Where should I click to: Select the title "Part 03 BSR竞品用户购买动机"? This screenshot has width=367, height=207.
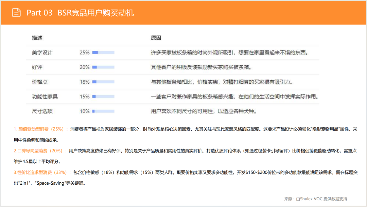80,13
